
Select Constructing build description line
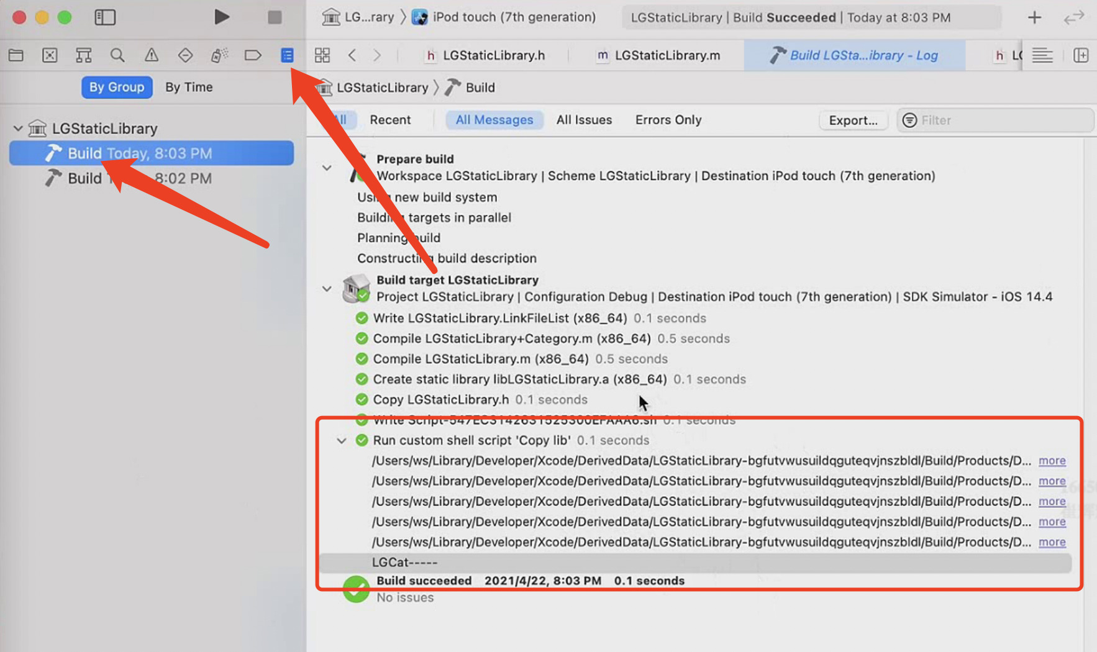[x=447, y=258]
